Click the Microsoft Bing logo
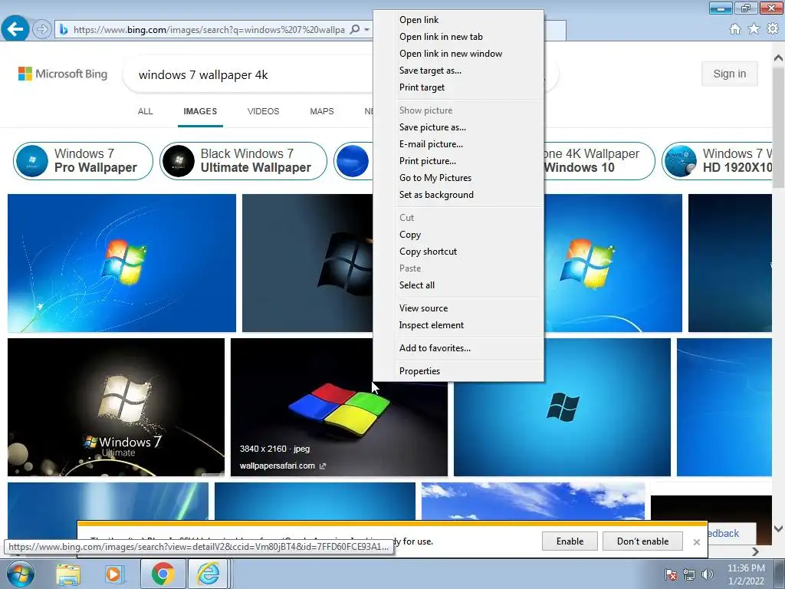Screen dimensions: 785x589 click(x=63, y=74)
